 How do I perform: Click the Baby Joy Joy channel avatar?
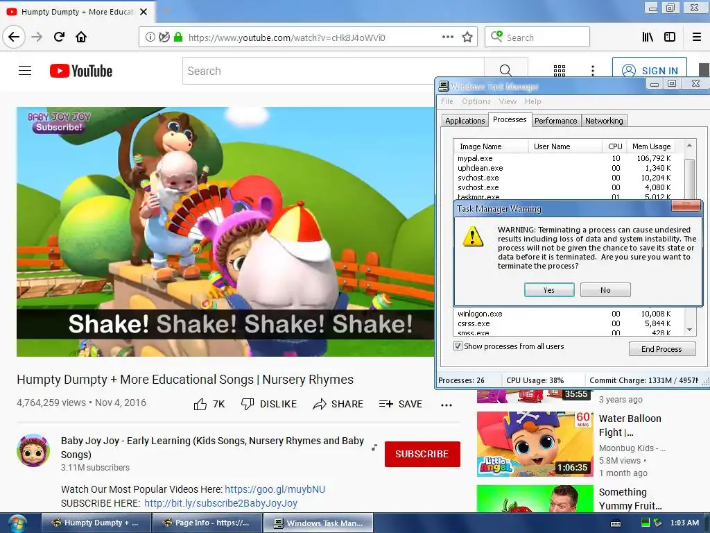click(x=33, y=450)
